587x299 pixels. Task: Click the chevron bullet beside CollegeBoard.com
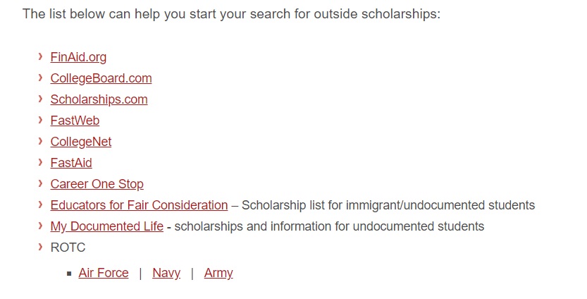click(40, 78)
